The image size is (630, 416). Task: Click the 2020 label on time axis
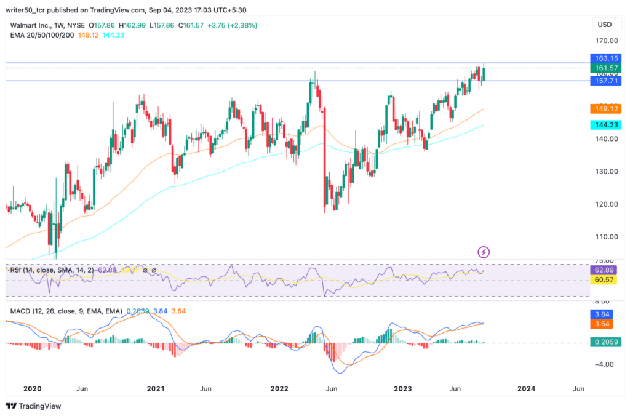point(33,389)
